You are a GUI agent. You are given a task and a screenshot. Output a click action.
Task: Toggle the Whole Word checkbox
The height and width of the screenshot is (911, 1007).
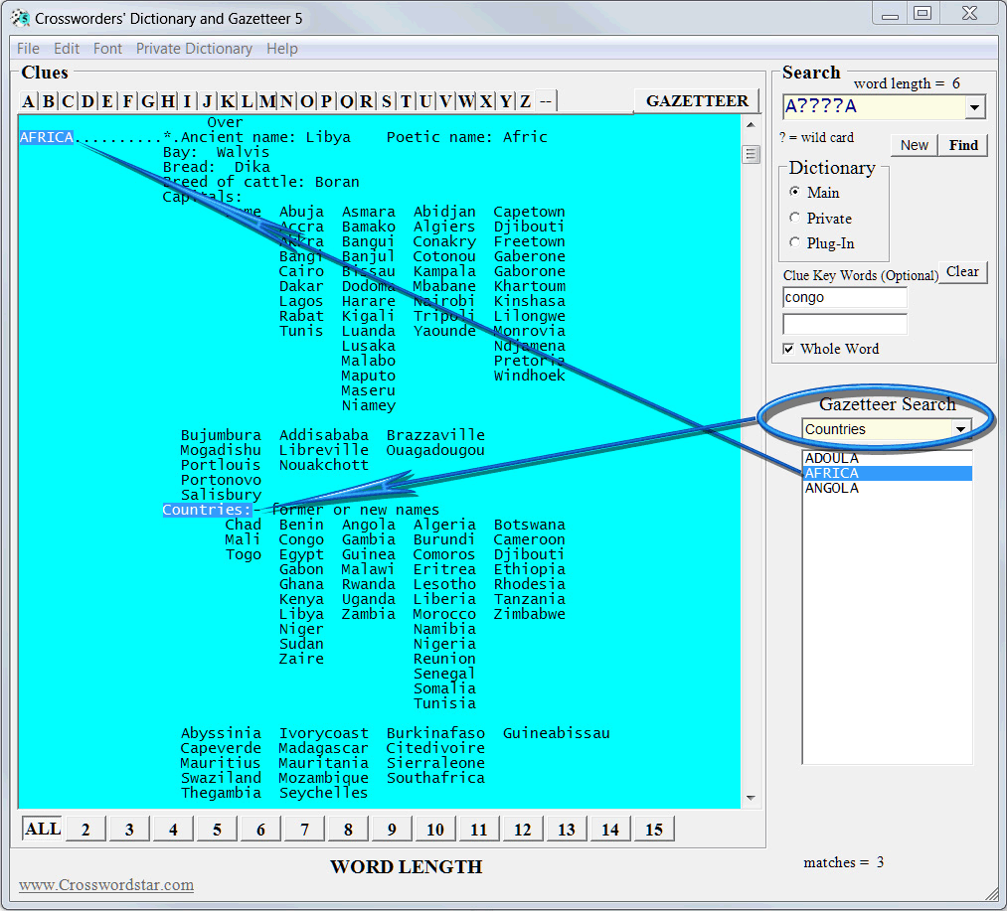(789, 349)
